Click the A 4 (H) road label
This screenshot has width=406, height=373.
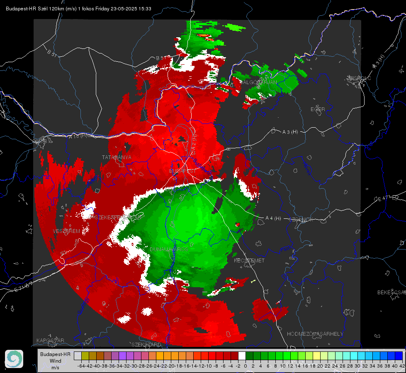[x=273, y=218]
